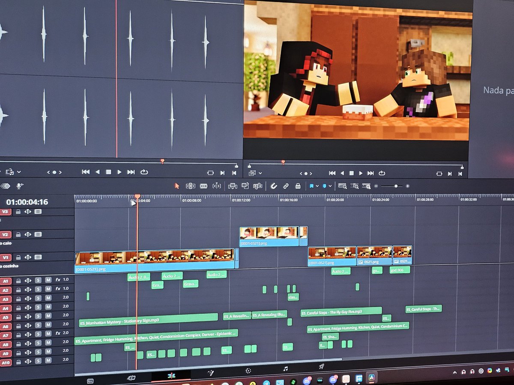Screen dimensions: 514x385
Task: Select the A3 track destination badge
Action: coord(6,299)
